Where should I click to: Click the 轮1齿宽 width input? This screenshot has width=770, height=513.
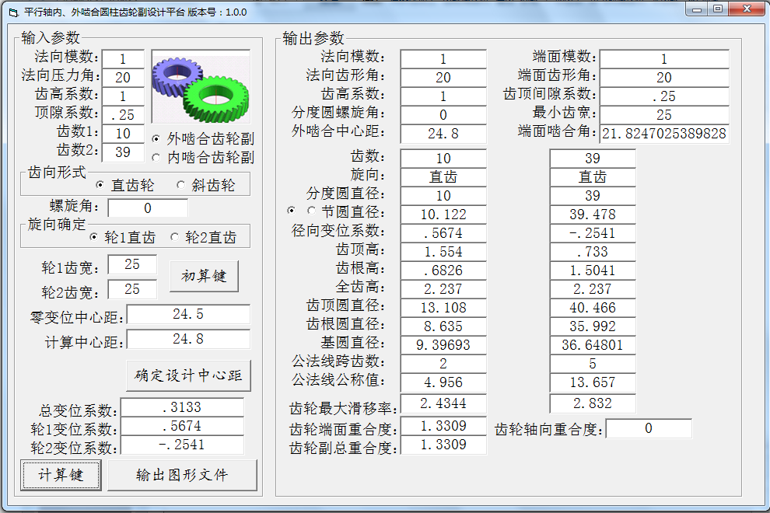[x=132, y=264]
